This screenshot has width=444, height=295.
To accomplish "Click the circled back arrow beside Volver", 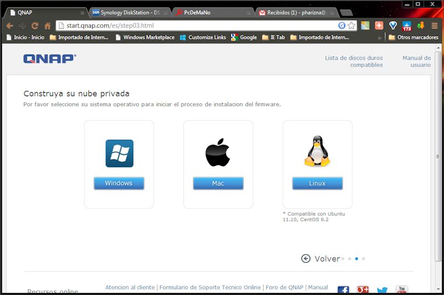I will point(306,258).
